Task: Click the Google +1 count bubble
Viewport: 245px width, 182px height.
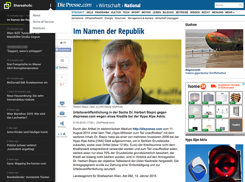Action: [x=62, y=78]
